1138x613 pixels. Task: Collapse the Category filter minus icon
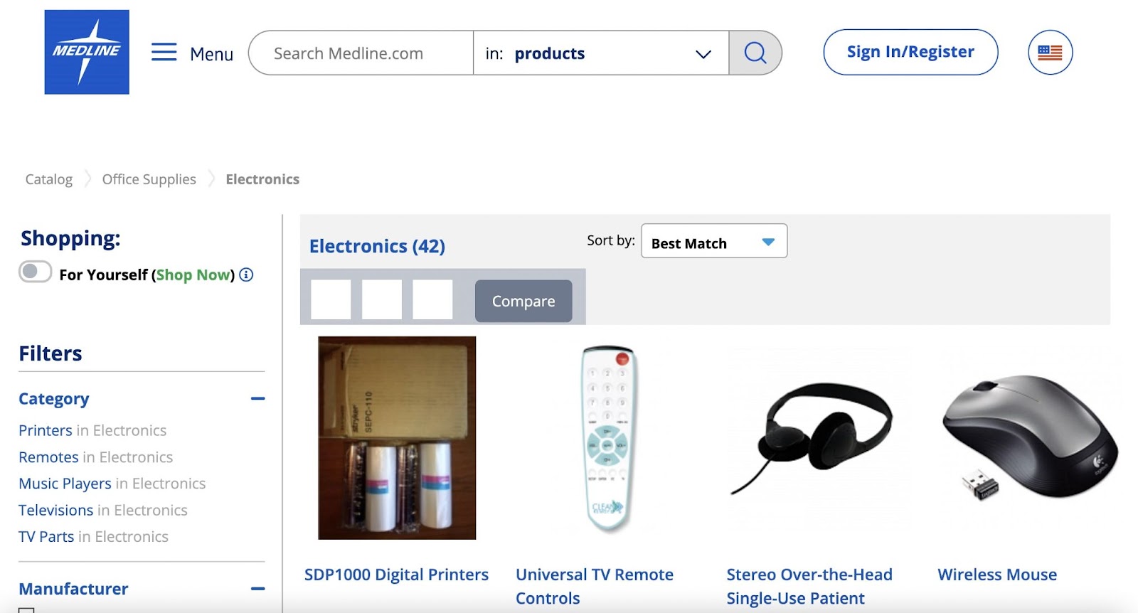(x=257, y=399)
